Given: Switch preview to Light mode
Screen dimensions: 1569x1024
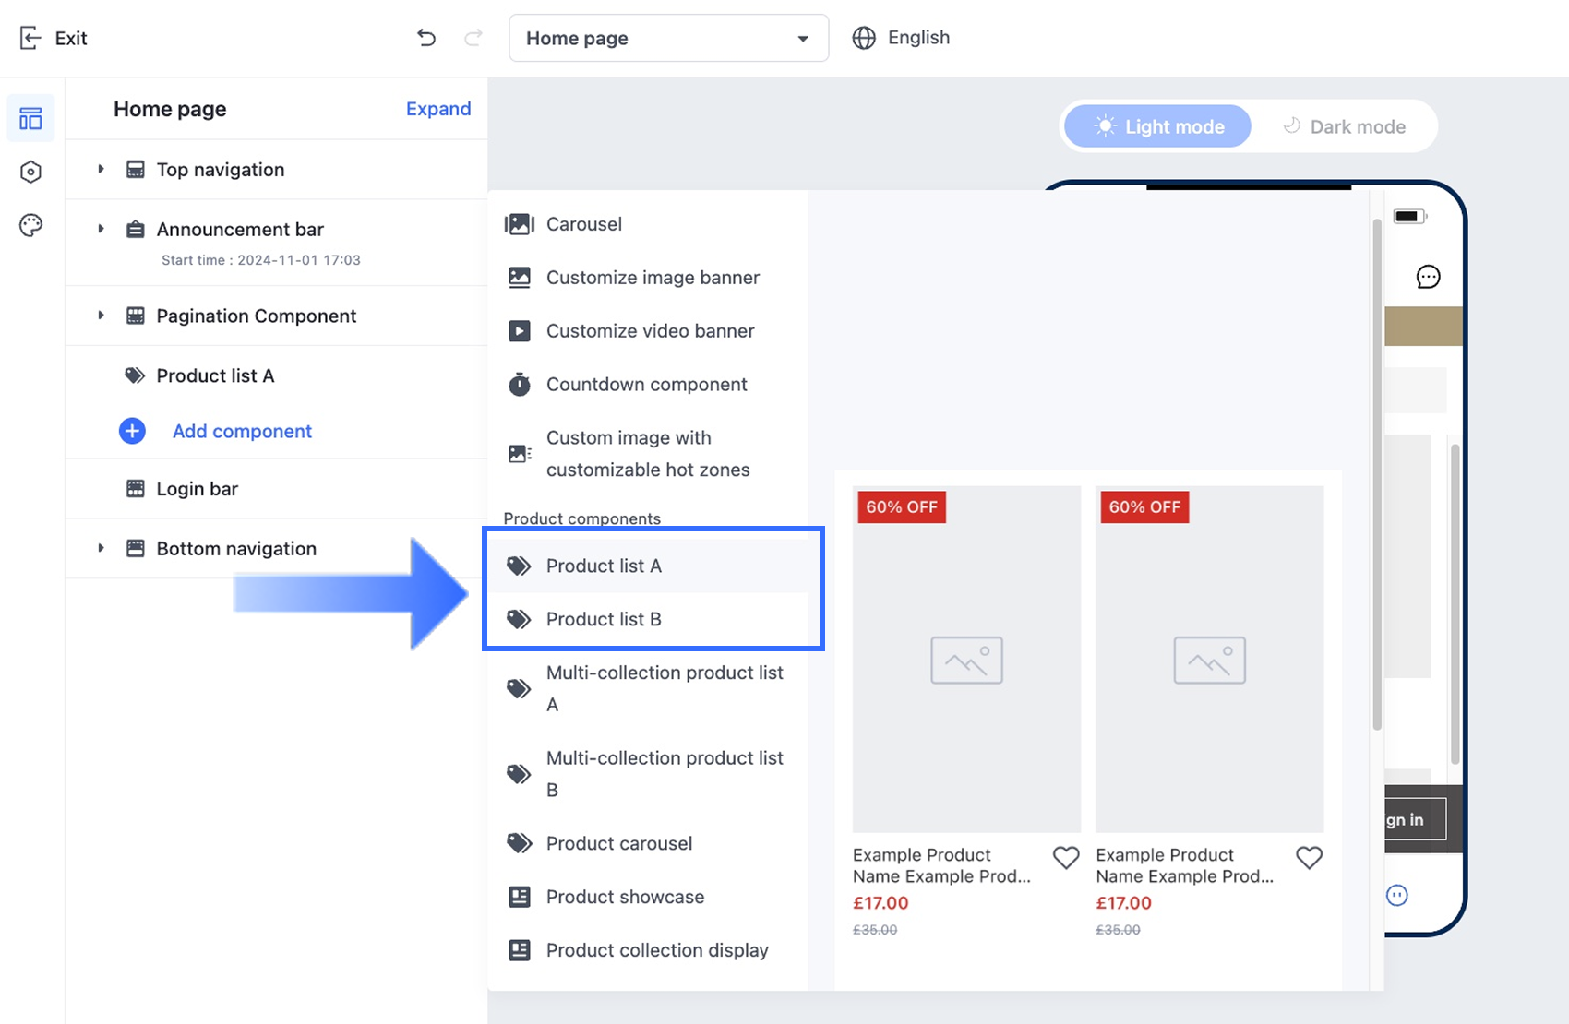Looking at the screenshot, I should (x=1158, y=126).
